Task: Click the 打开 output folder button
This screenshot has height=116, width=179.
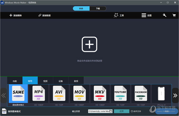Action: [122, 111]
